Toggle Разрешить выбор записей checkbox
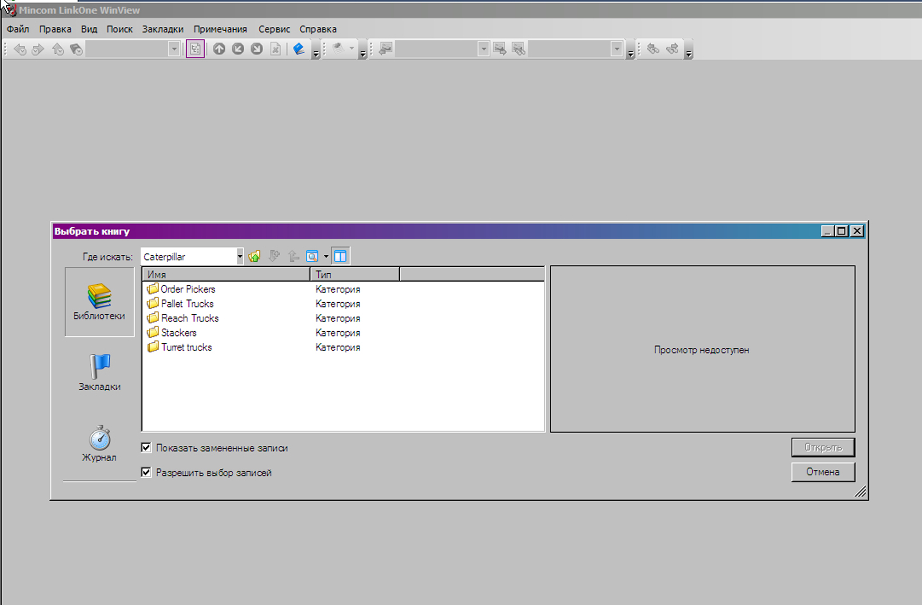This screenshot has width=922, height=605. click(146, 472)
